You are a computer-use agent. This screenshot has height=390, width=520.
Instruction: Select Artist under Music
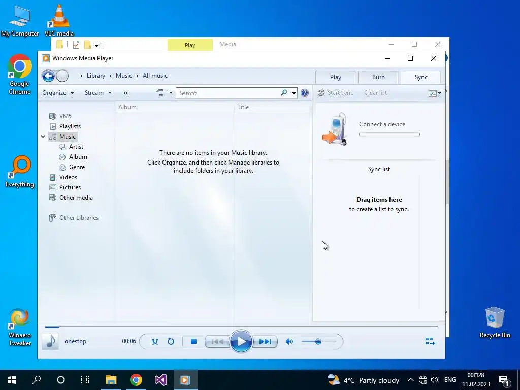[x=71, y=147]
